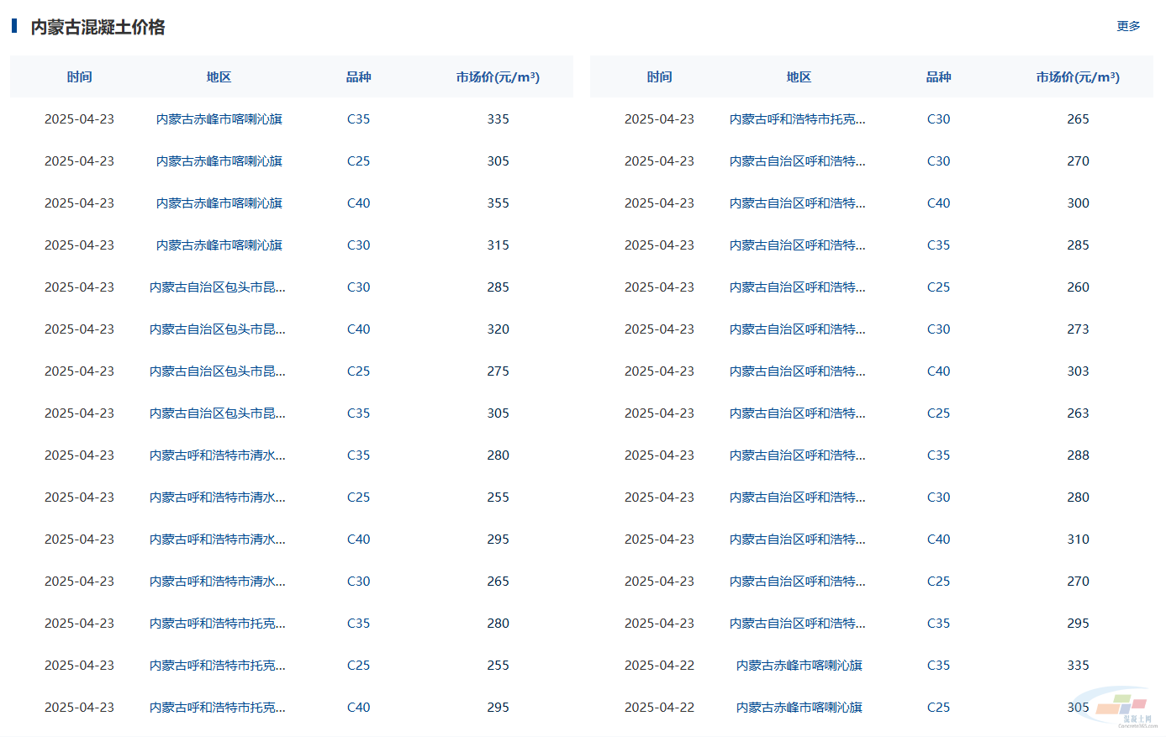Open the region link in the 263 price row

[797, 413]
